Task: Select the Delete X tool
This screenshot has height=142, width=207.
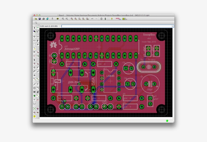Action: (x=34, y=52)
